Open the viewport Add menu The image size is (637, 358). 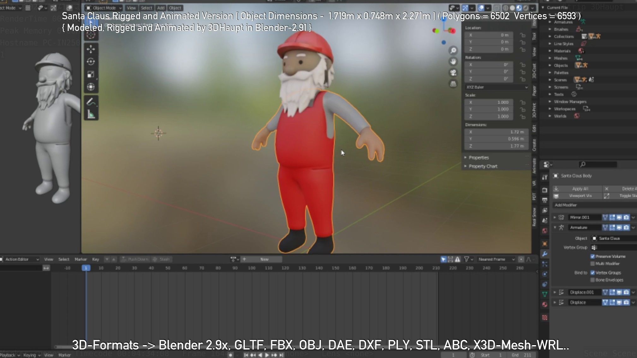[161, 8]
